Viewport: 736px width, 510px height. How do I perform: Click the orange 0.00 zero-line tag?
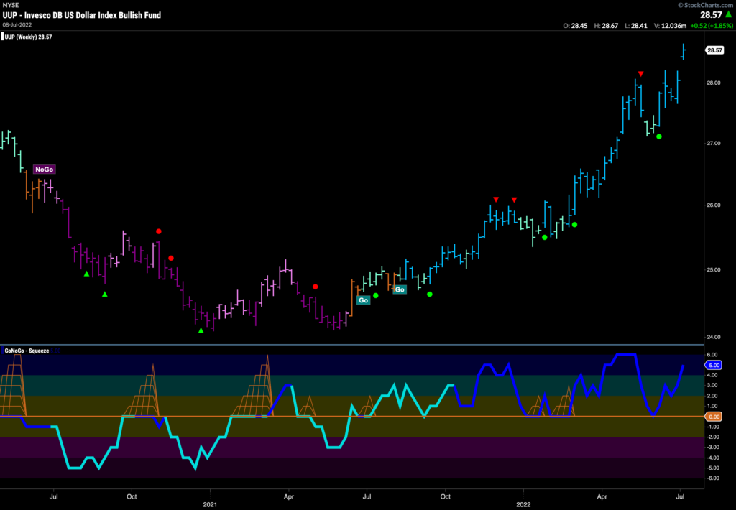(714, 417)
